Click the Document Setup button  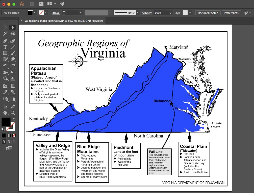208,13
